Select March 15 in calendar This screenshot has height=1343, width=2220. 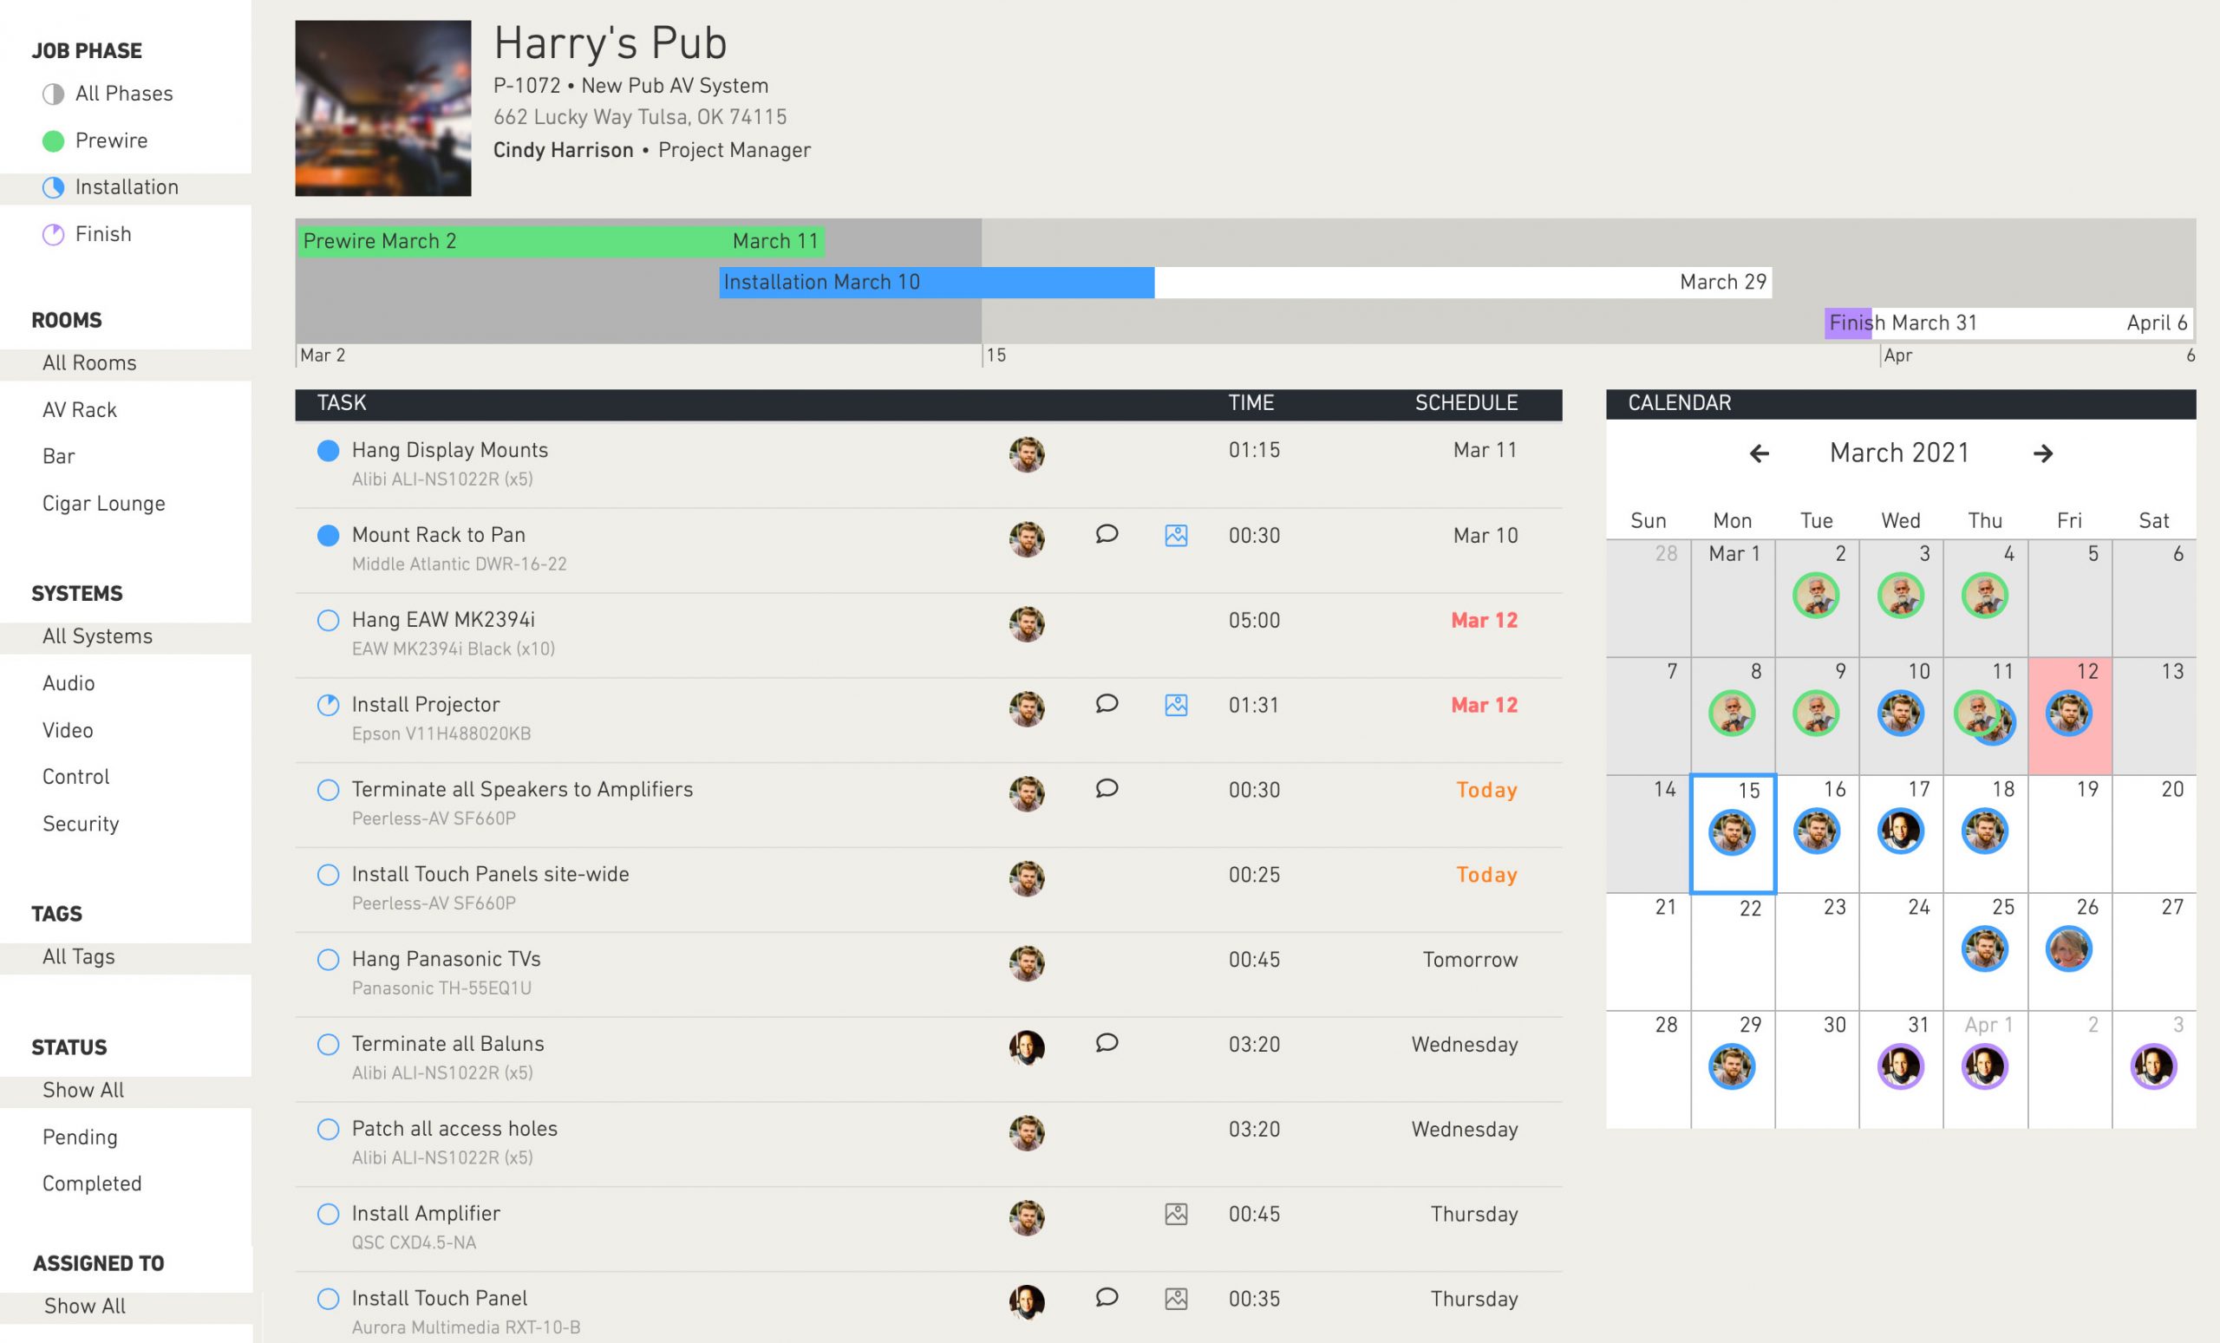coord(1733,833)
